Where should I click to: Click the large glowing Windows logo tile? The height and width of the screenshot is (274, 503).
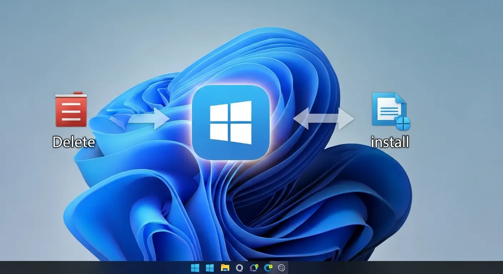(x=230, y=122)
